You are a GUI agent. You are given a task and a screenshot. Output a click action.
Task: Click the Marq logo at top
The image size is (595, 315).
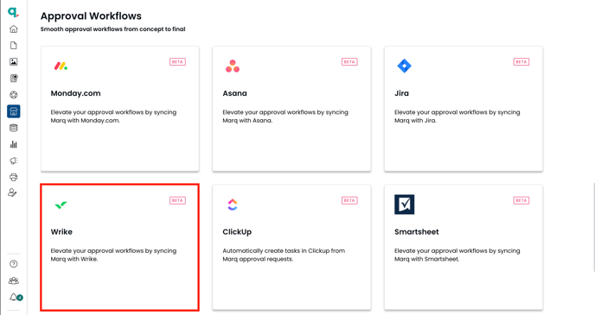pyautogui.click(x=13, y=12)
